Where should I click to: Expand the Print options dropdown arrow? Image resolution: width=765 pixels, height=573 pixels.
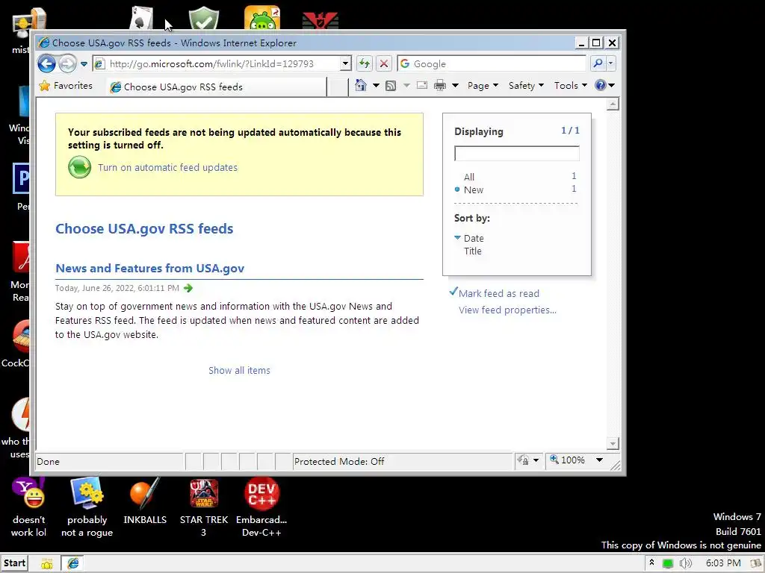coord(455,86)
